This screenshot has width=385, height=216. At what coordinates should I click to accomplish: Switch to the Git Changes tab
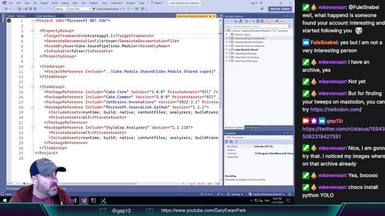[252, 128]
